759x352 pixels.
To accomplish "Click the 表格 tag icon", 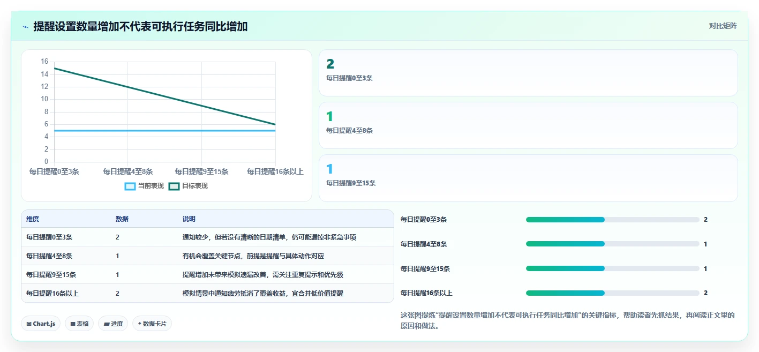I will pos(72,324).
